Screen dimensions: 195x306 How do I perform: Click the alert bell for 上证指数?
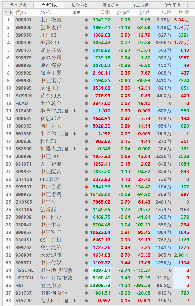pos(87,20)
